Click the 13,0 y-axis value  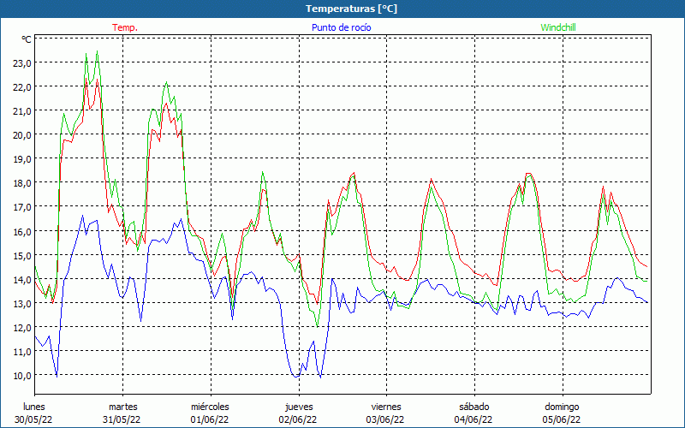coord(22,304)
